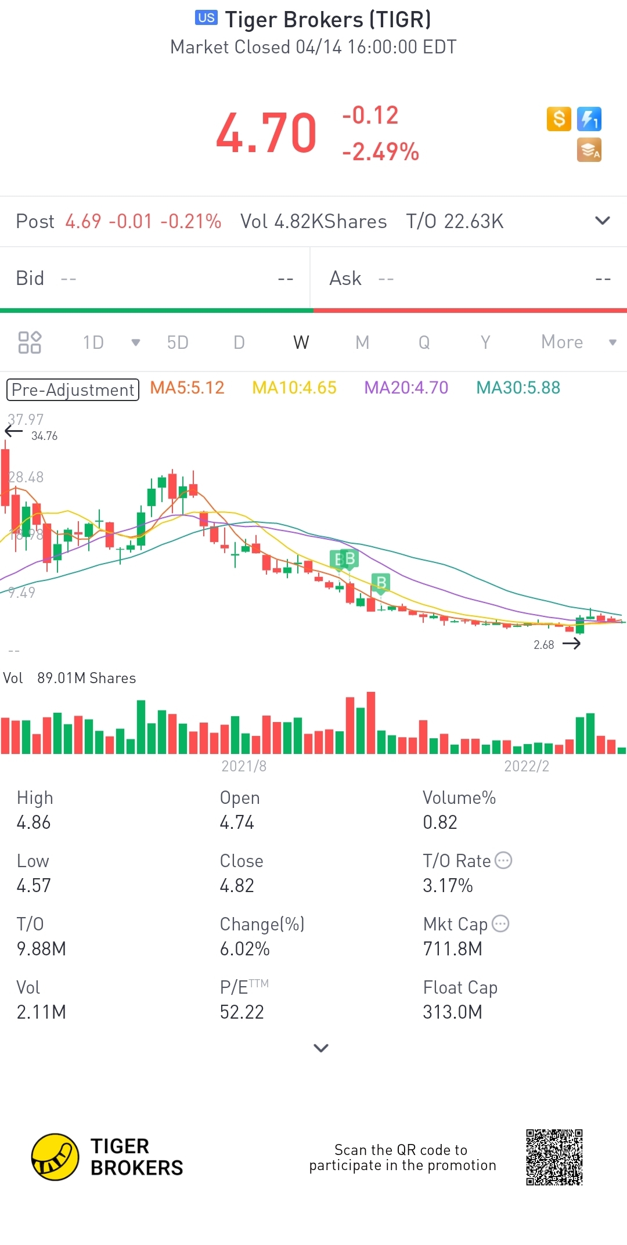
Task: Switch to the 1D chart tab
Action: pos(93,342)
